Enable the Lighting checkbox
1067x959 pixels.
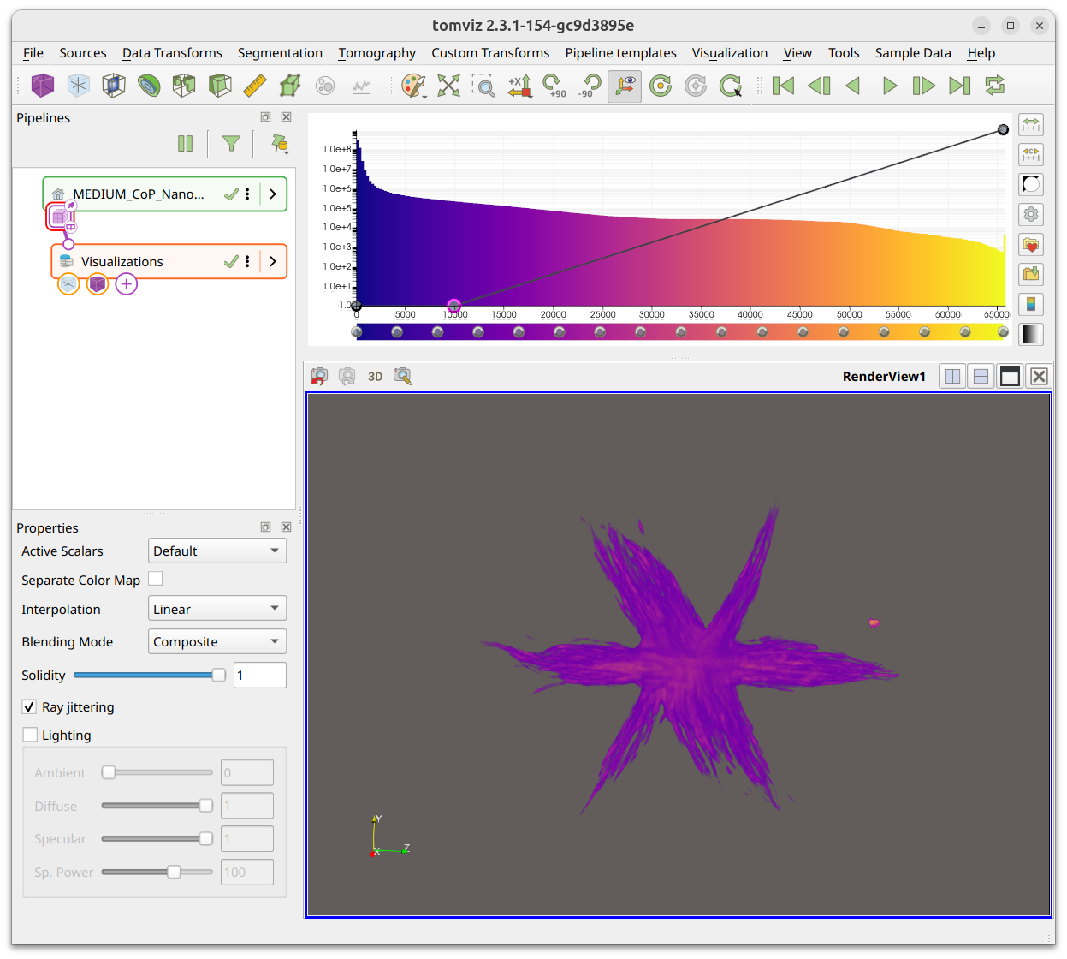click(30, 735)
